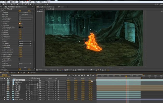Open the Combine dropdown menu
This screenshot has width=163, height=103.
coord(25,44)
